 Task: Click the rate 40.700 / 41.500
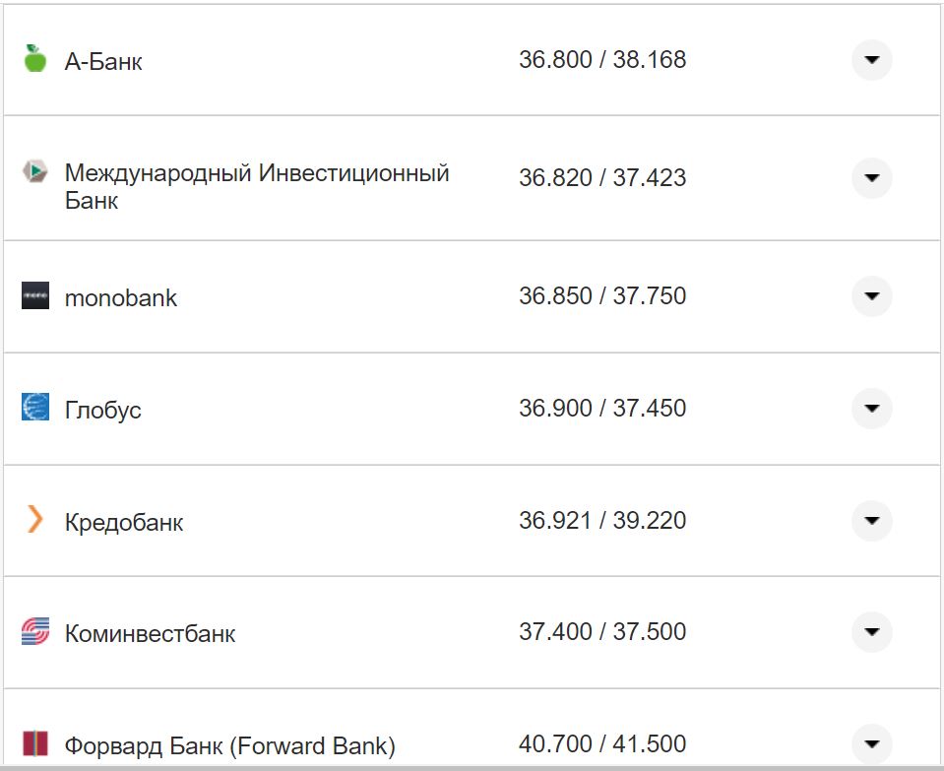point(602,743)
